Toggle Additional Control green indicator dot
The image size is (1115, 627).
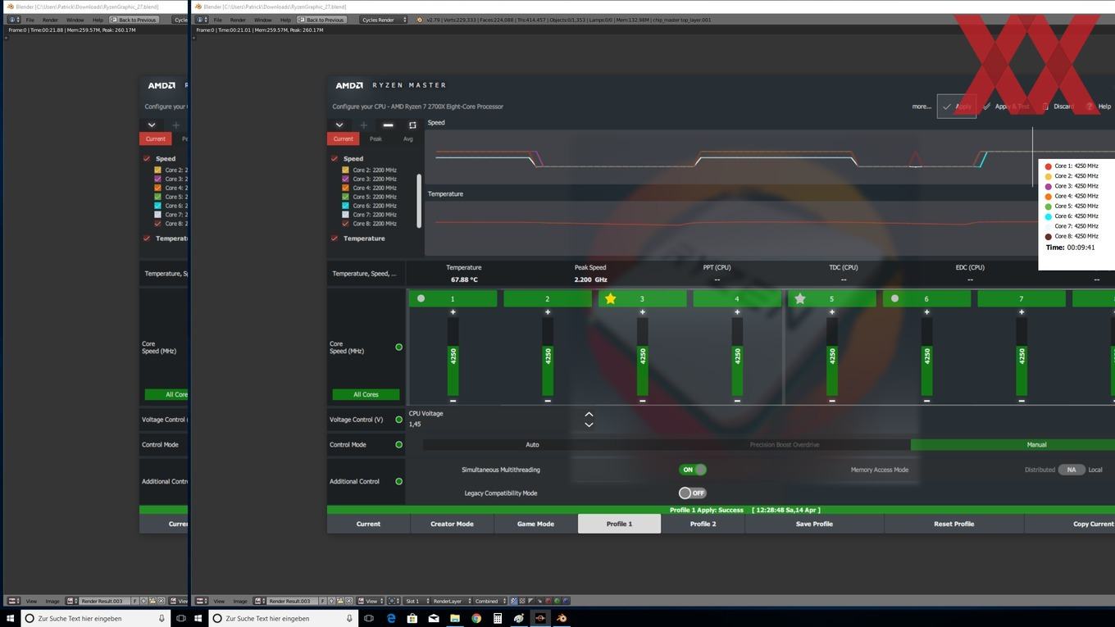pos(399,482)
